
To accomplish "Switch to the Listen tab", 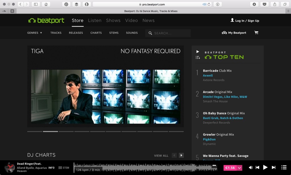I will (x=95, y=20).
